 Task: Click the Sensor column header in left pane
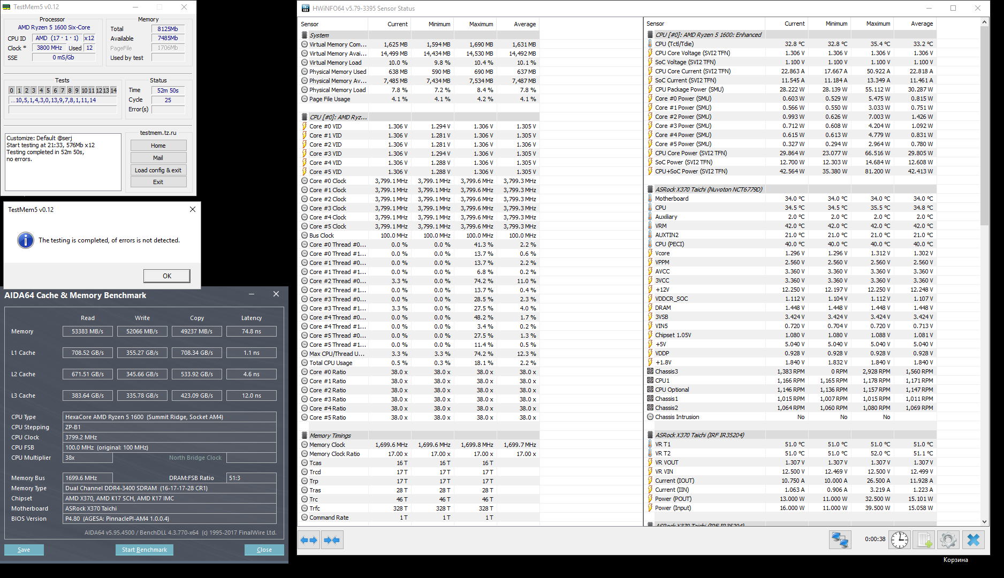coord(333,24)
